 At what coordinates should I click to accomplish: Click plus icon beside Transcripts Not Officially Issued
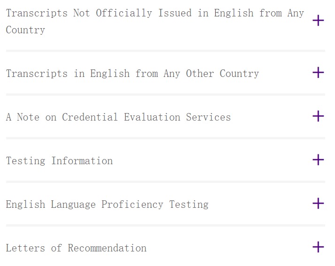click(318, 21)
